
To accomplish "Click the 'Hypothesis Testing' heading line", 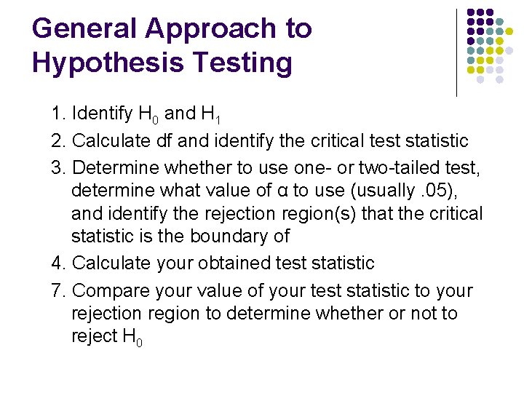I will [162, 63].
